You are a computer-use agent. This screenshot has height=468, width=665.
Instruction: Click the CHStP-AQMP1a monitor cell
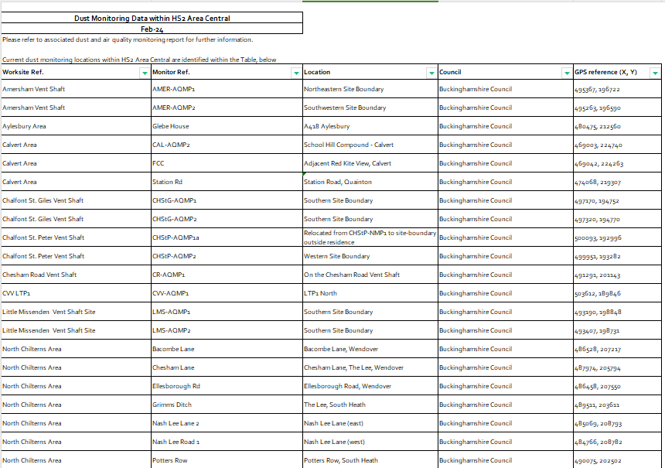pos(176,237)
